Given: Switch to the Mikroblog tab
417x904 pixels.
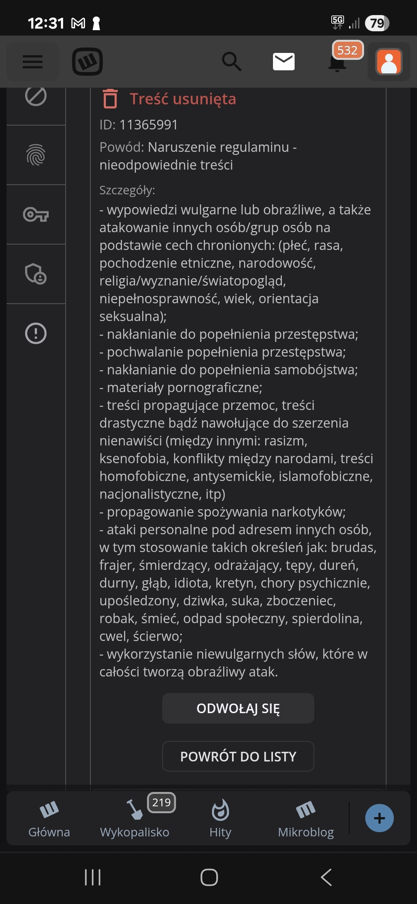Looking at the screenshot, I should 306,818.
